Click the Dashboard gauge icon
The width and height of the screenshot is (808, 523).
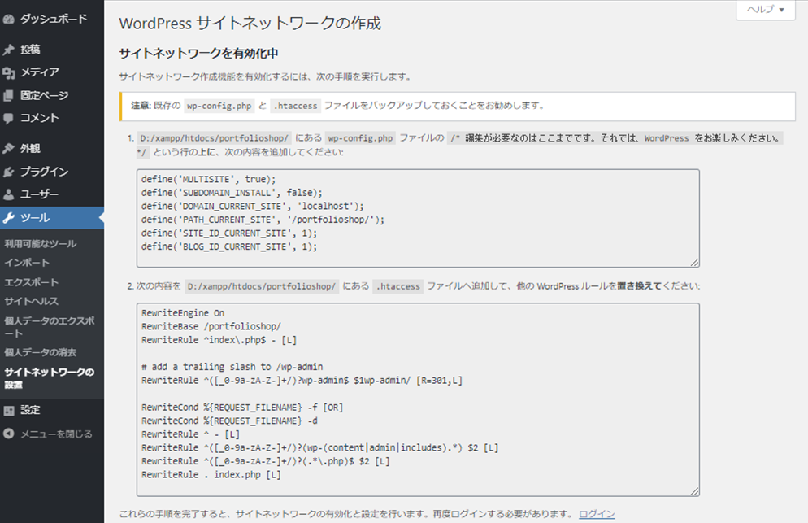point(8,19)
